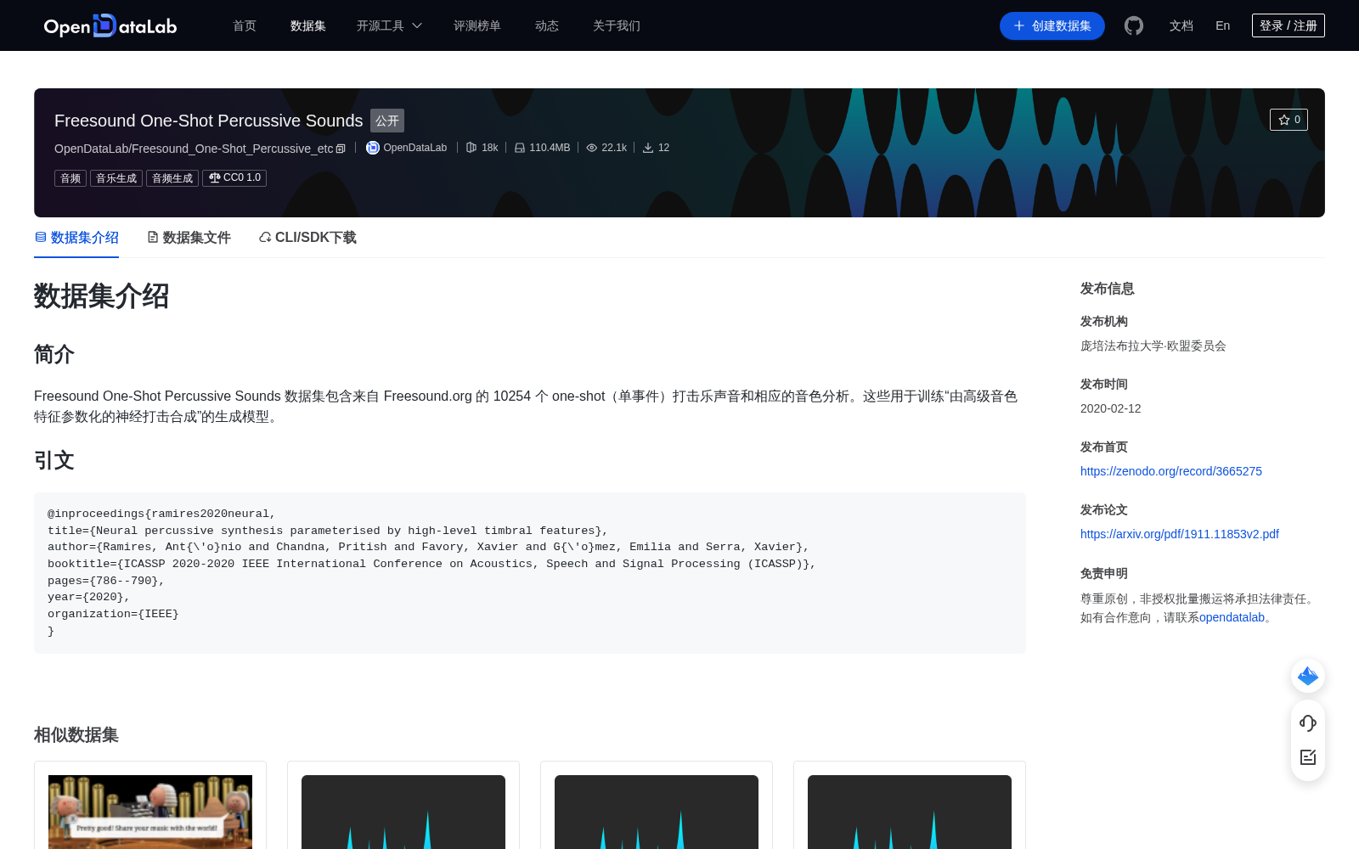Click the downloads icon showing 12

(648, 148)
